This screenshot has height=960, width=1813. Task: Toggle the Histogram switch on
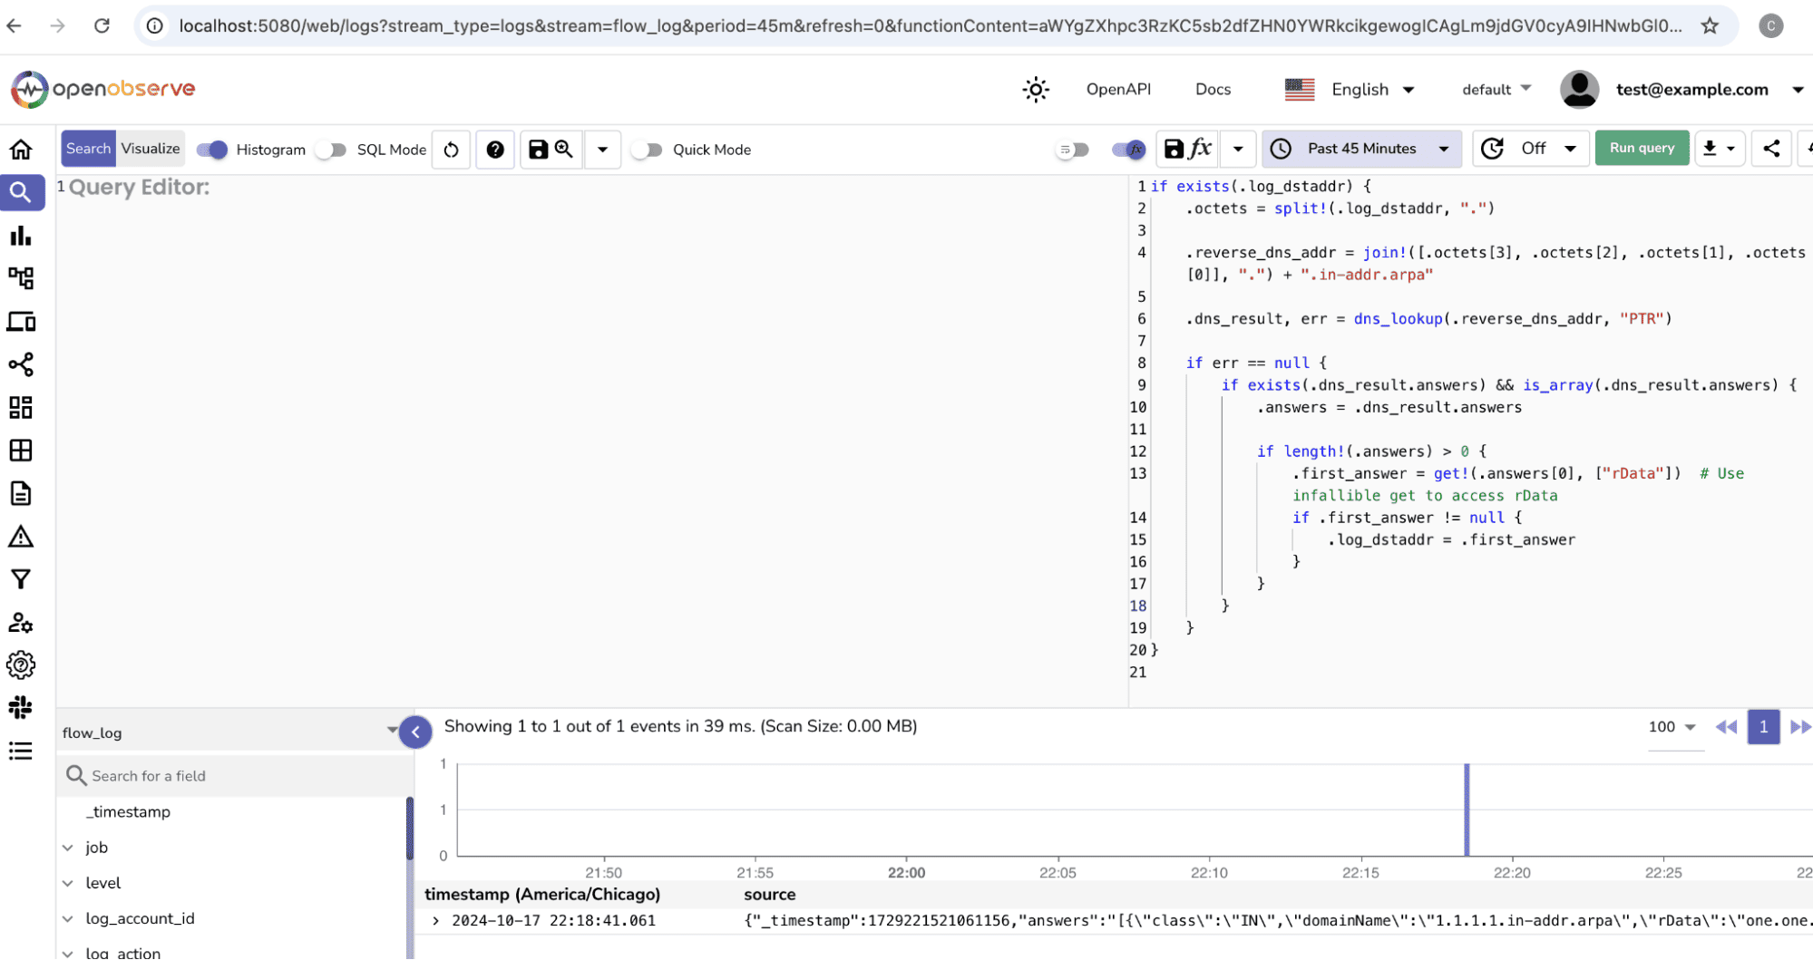pos(211,150)
